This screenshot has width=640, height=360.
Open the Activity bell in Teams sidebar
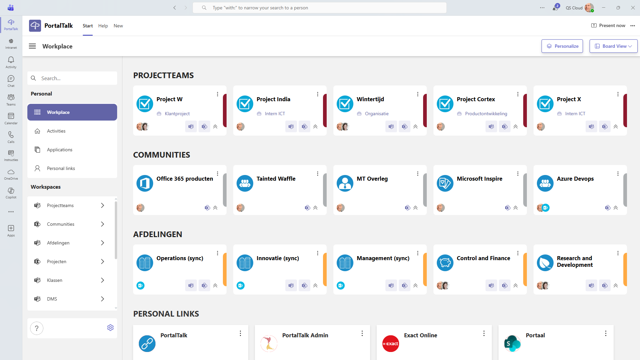(x=11, y=62)
